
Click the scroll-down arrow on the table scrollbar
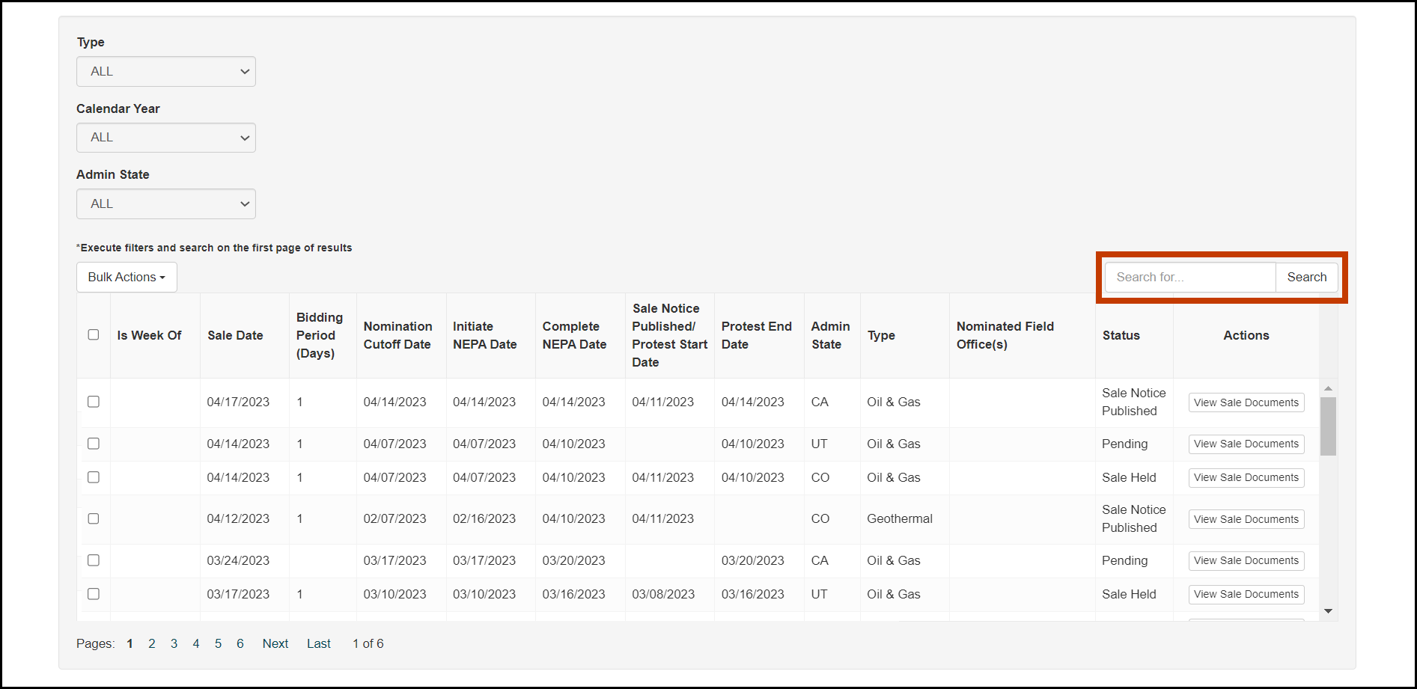1329,610
